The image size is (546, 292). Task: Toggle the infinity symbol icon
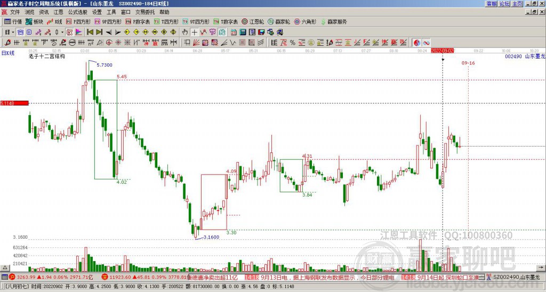click(x=426, y=43)
